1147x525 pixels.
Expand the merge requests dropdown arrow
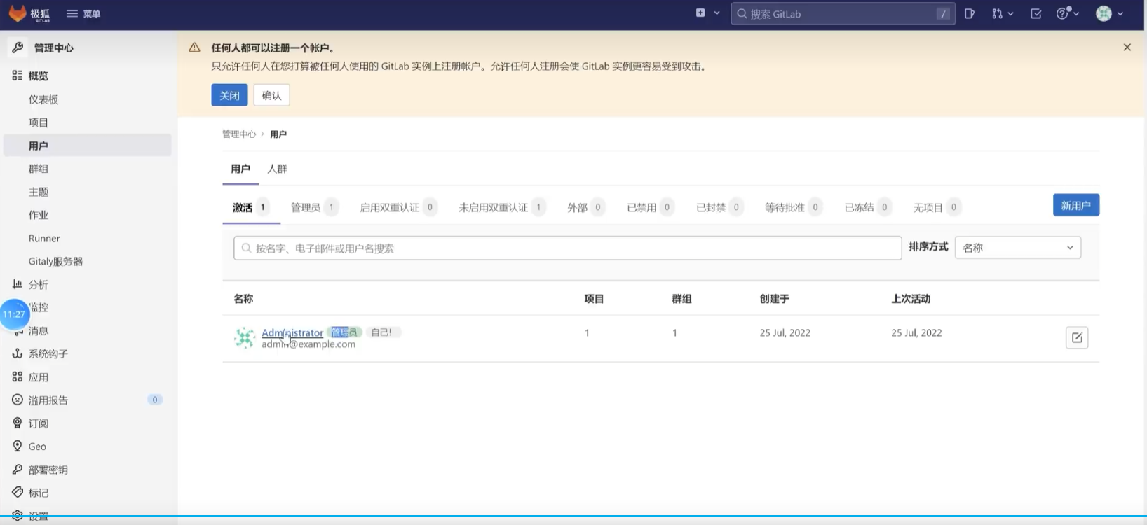[x=1010, y=13]
